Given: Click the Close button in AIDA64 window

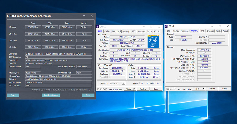Looking at the screenshot, I should click(x=88, y=95).
